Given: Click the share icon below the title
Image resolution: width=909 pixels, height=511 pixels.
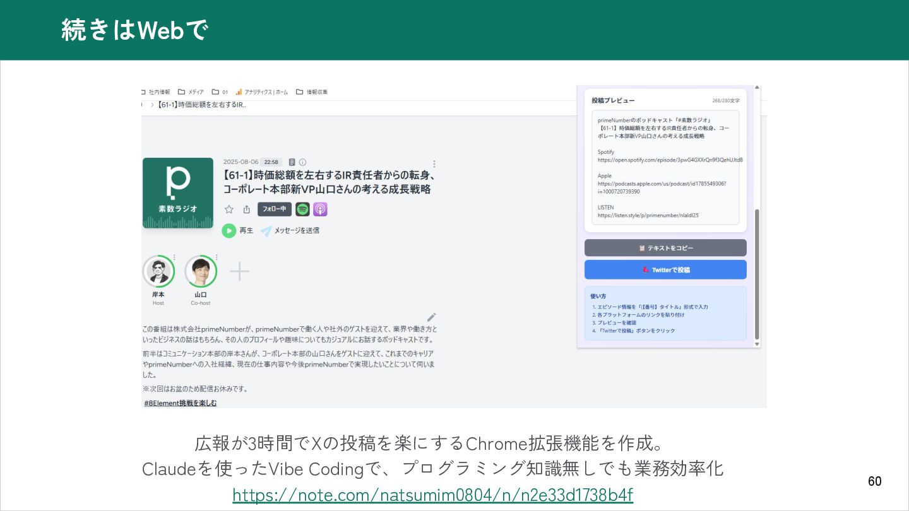Looking at the screenshot, I should (247, 209).
